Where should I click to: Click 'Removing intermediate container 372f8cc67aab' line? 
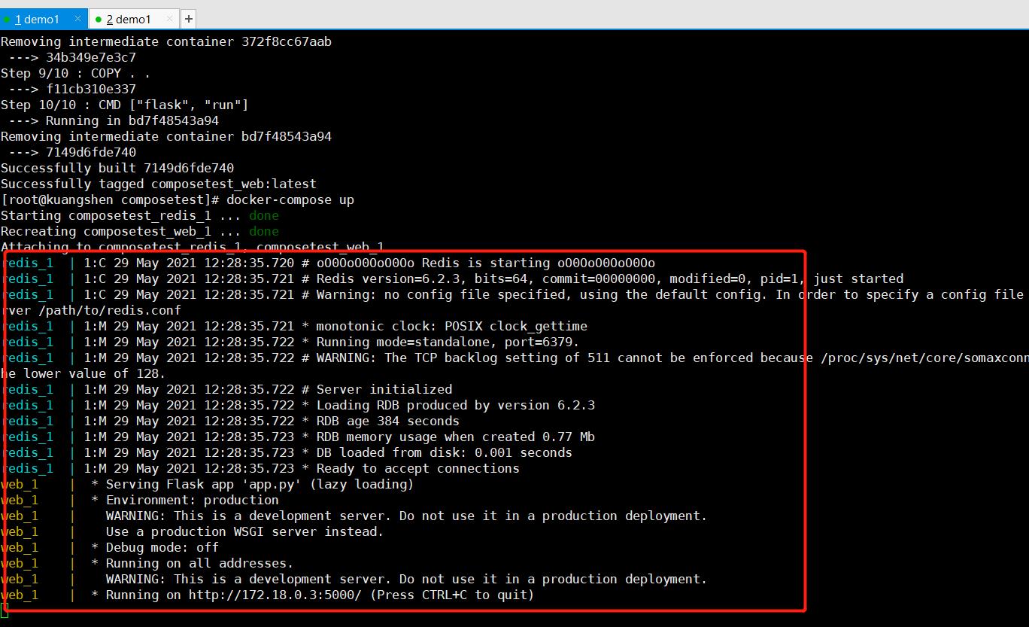pos(166,42)
